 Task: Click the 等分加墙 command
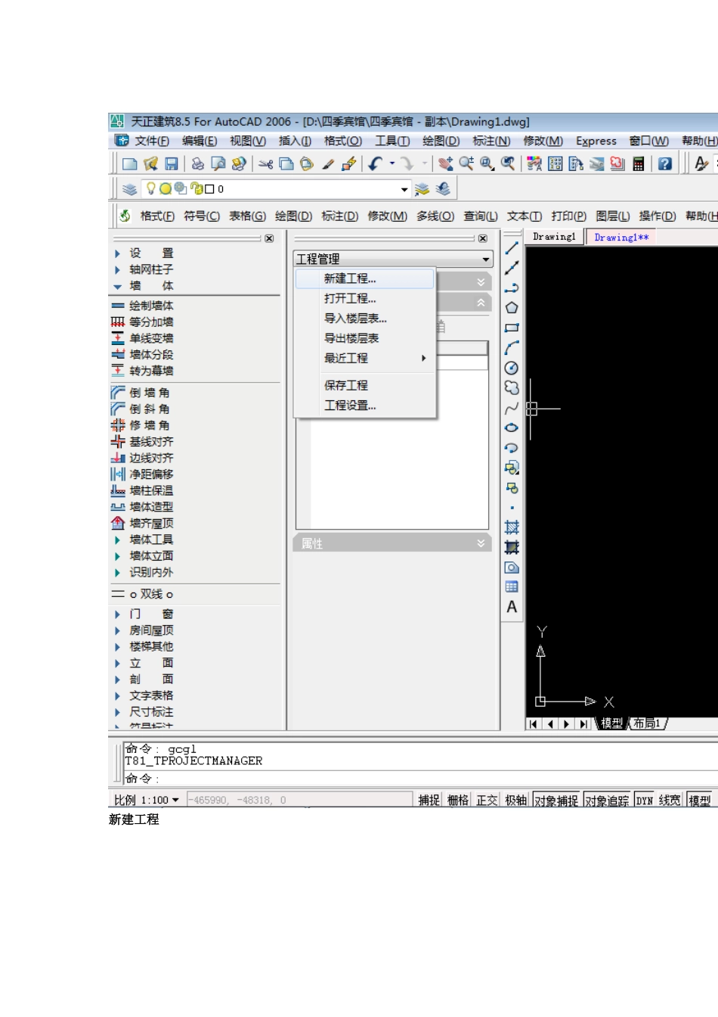click(x=143, y=322)
